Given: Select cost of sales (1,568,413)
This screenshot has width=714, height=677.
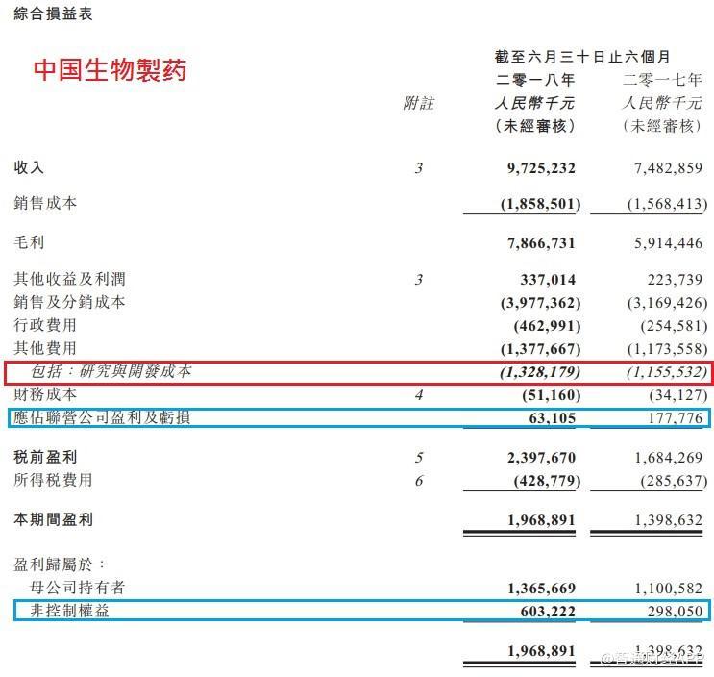Looking at the screenshot, I should point(668,204).
